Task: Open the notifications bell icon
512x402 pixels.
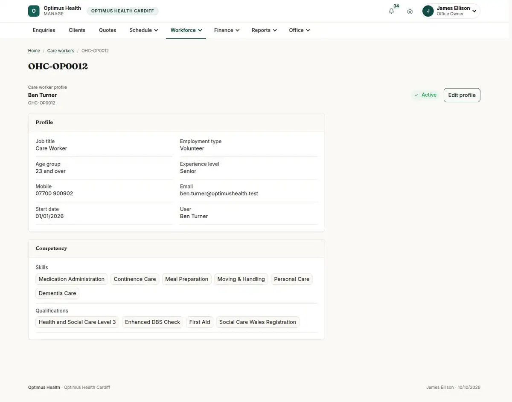Action: [391, 11]
